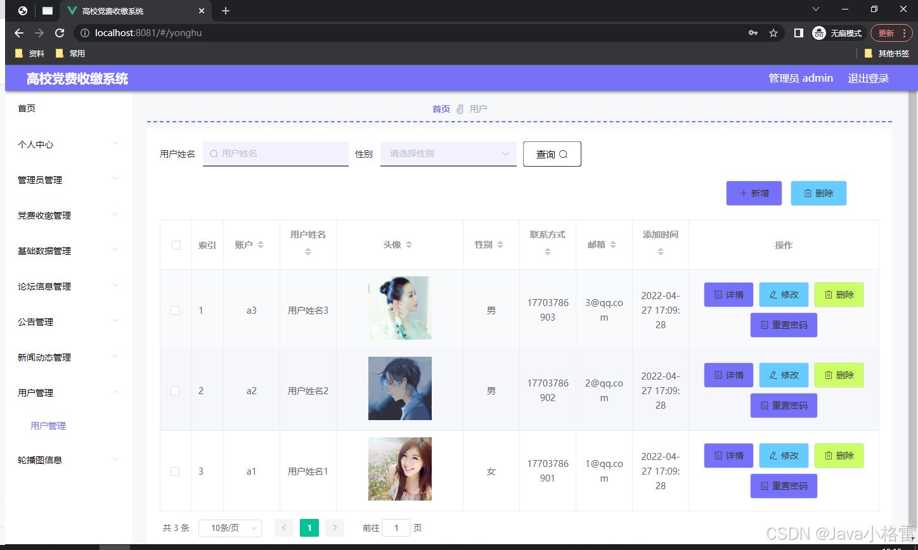The height and width of the screenshot is (550, 918).
Task: Click 删除 for user a1
Action: [839, 456]
